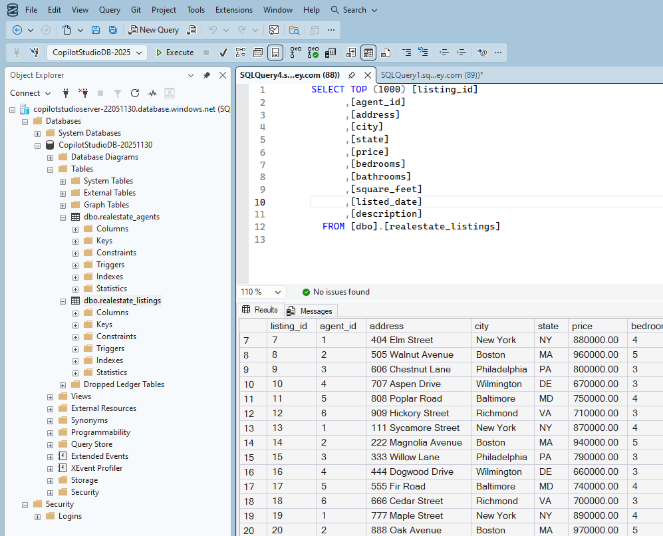Click the Execute query button
Image resolution: width=663 pixels, height=536 pixels.
coord(174,53)
